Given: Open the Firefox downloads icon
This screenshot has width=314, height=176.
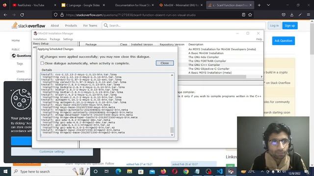Looking at the screenshot, I should coord(292,15).
